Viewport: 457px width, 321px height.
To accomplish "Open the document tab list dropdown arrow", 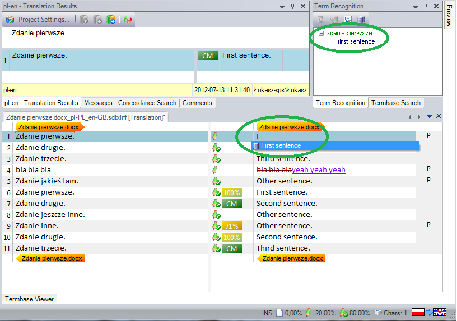I will click(429, 116).
